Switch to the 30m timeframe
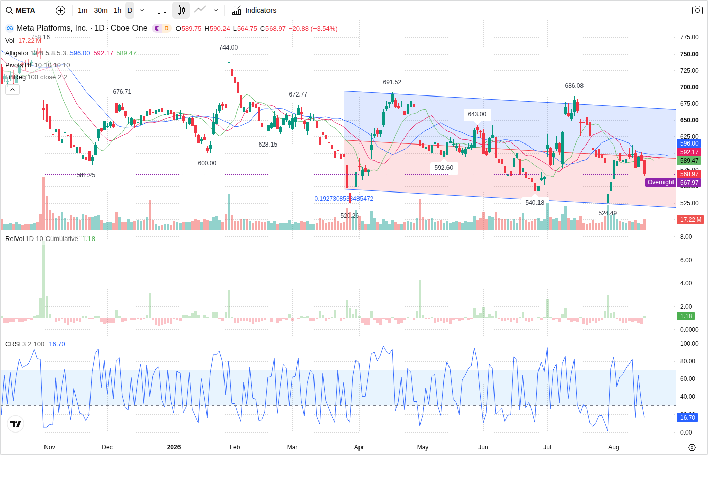The width and height of the screenshot is (718, 480). click(x=101, y=10)
